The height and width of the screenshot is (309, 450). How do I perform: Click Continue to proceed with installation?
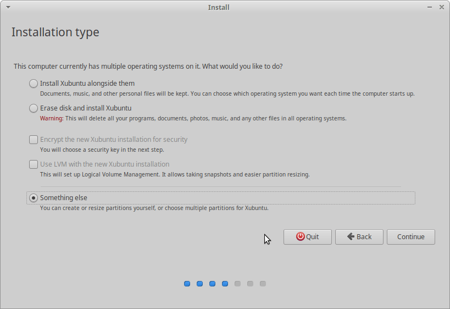(410, 237)
